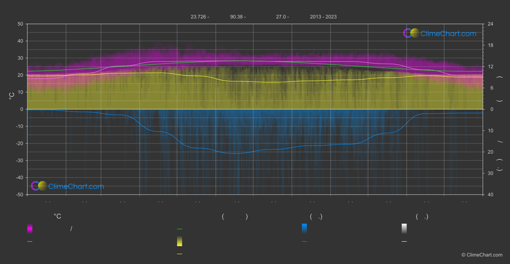This screenshot has width=510, height=264.
Task: Click the magenta gradient legend swatch
Action: (30, 228)
